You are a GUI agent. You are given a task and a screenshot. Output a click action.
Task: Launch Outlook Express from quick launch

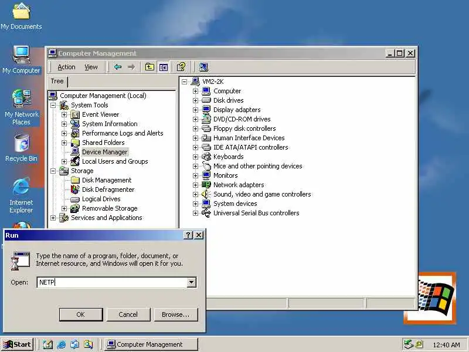click(75, 344)
